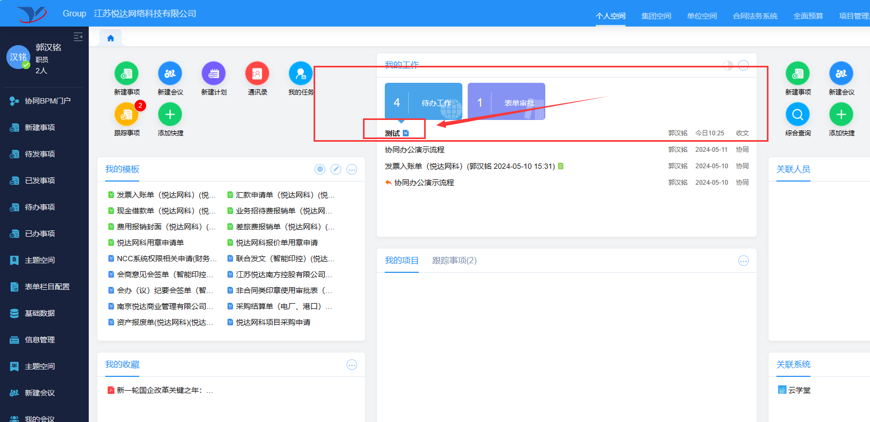
Task: Open the red 通讯录 contacts icon
Action: (257, 74)
